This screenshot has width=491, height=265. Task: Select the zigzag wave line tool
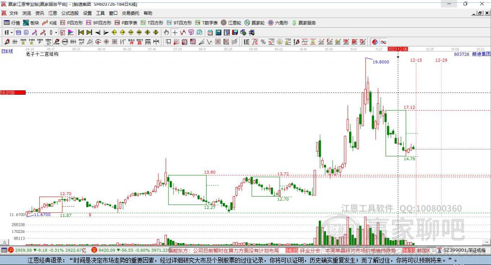(210, 42)
